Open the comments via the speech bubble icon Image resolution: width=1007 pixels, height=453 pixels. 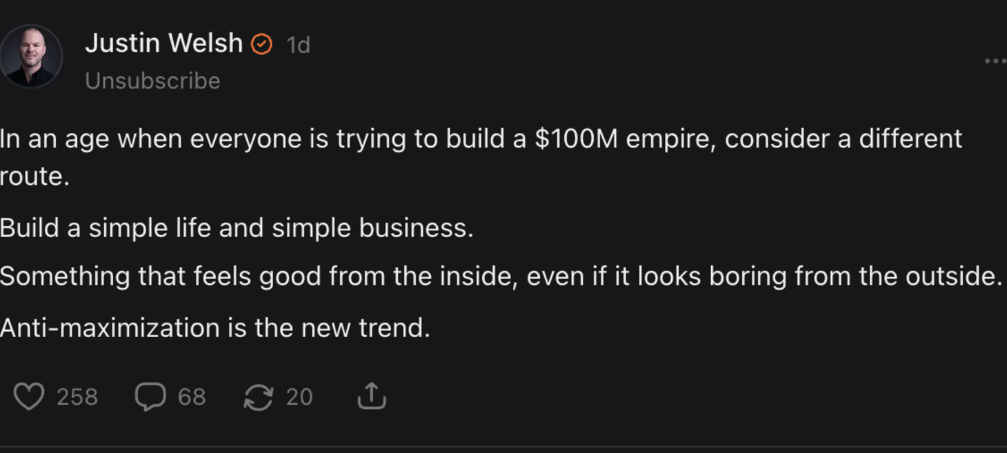pyautogui.click(x=151, y=396)
